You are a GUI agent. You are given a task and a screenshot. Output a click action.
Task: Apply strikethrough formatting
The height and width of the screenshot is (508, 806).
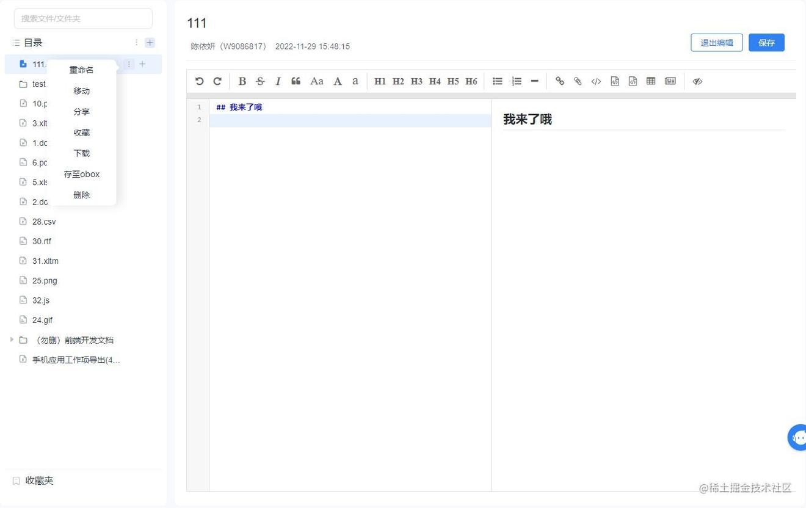tap(260, 81)
